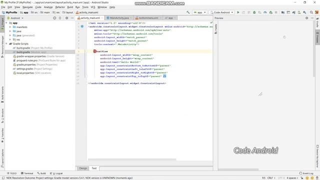
Task: Open the Build menu
Action: point(70,7)
